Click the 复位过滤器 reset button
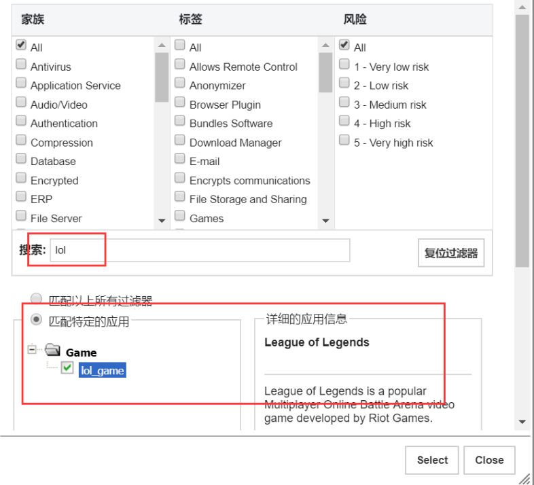534x485 pixels. (451, 253)
